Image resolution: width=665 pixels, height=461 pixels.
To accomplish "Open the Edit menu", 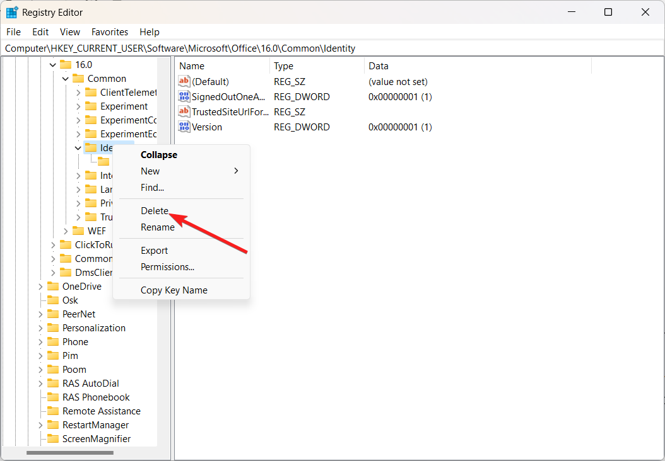I will (x=41, y=32).
